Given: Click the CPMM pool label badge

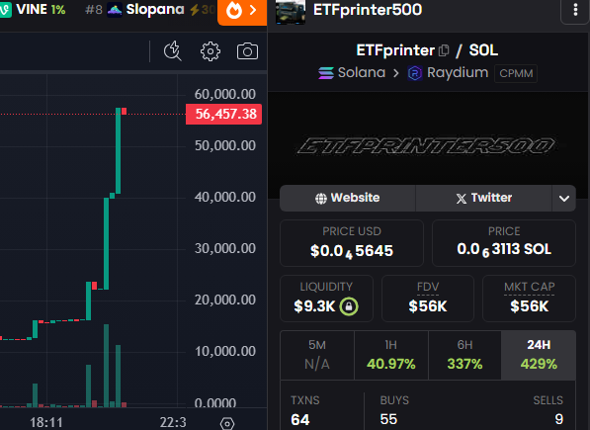Looking at the screenshot, I should click(516, 73).
